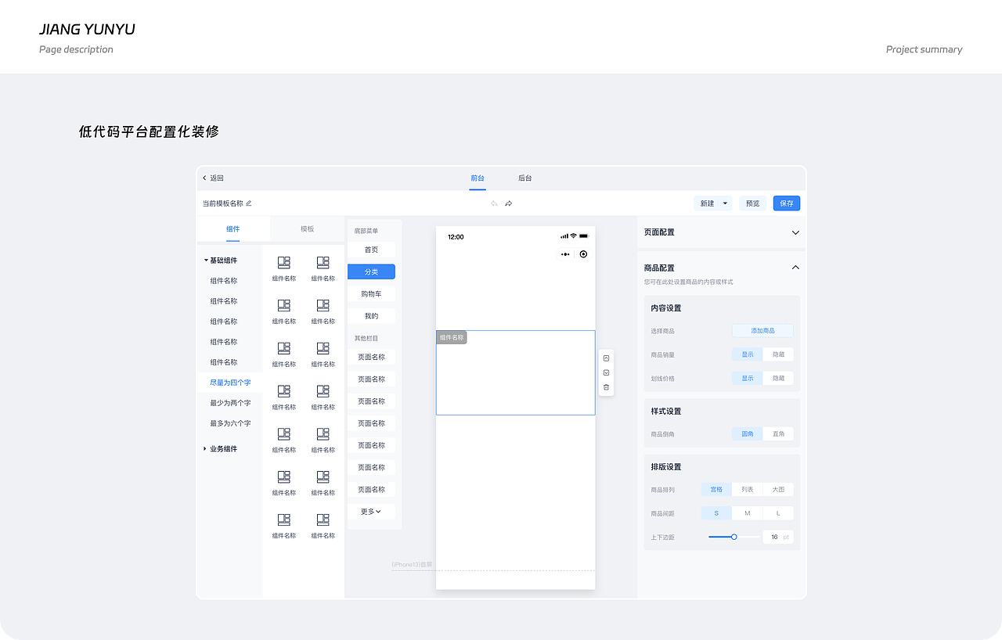The width and height of the screenshot is (1002, 640).
Task: Select 隐藏 for 划线价格
Action: (778, 378)
